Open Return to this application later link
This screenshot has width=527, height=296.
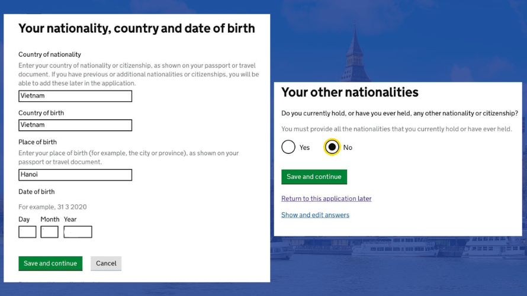[x=326, y=198]
